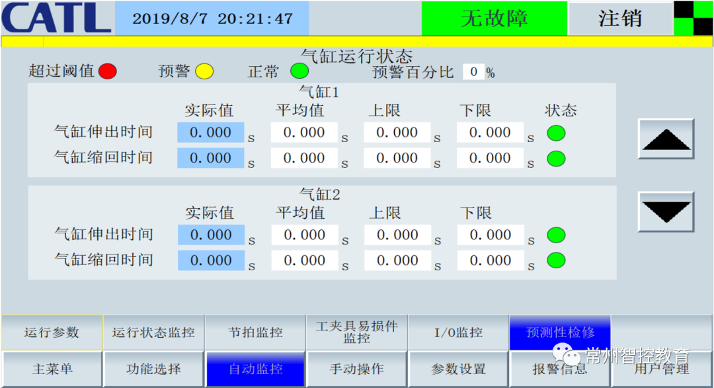Click cylinder 2 retract time 上限 field
The height and width of the screenshot is (388, 714).
[397, 260]
